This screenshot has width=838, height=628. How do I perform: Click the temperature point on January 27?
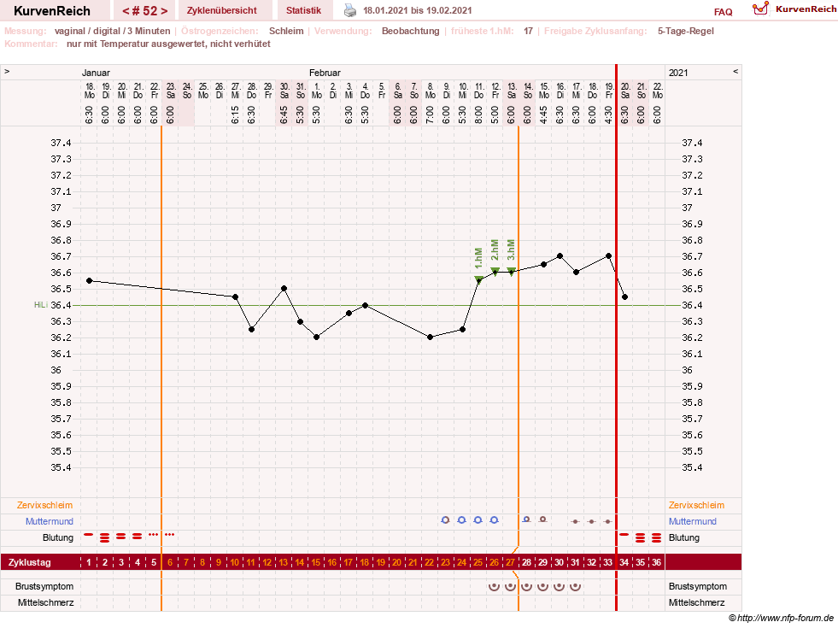click(236, 296)
